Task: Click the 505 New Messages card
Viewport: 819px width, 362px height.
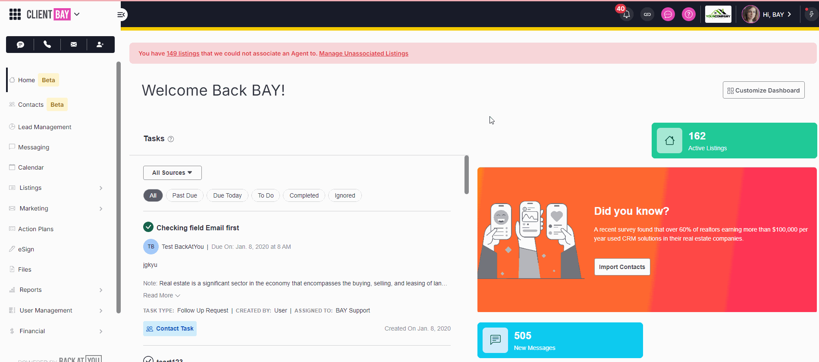Action: click(560, 340)
